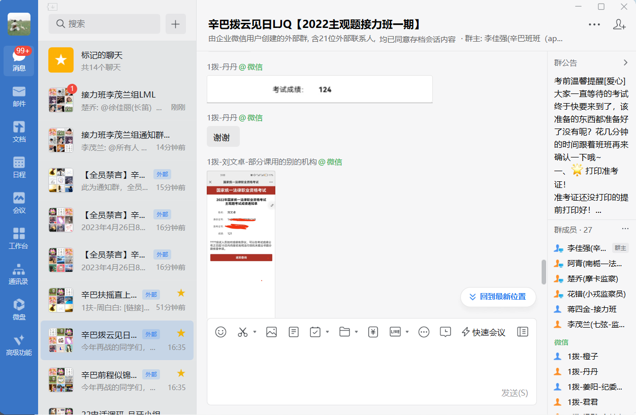
Task: Open the Mail (邮件) section
Action: 19,97
